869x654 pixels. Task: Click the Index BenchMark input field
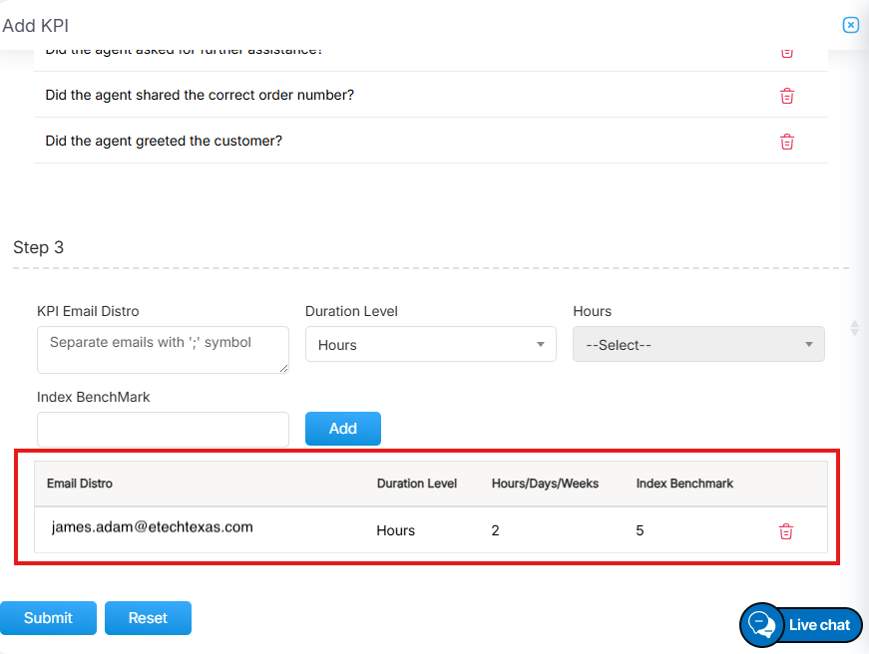[x=162, y=430]
